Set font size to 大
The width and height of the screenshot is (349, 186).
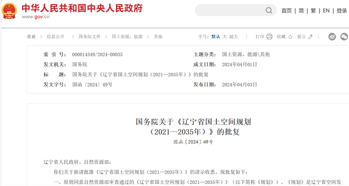[225, 37]
